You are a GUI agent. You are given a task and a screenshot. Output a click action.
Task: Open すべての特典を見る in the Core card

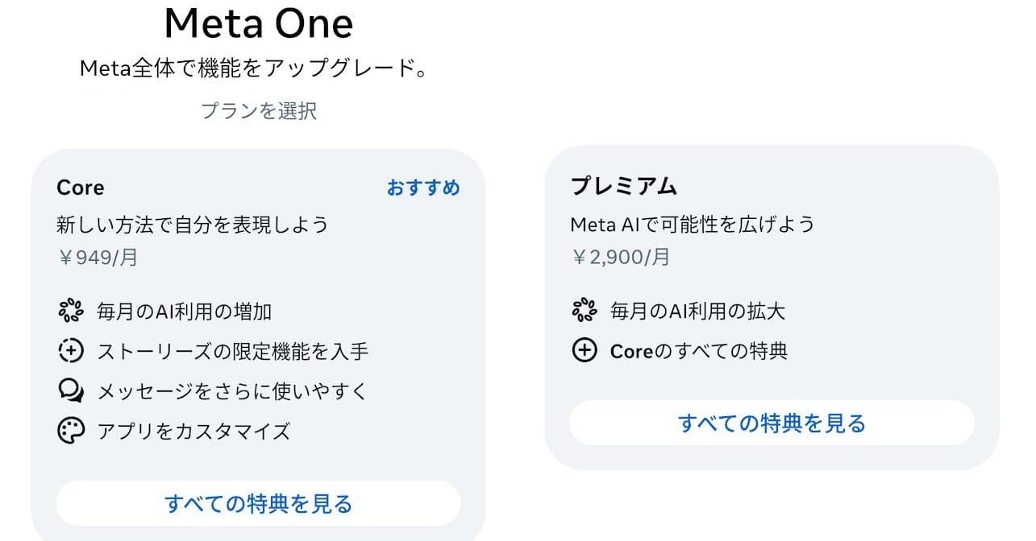[x=258, y=504]
